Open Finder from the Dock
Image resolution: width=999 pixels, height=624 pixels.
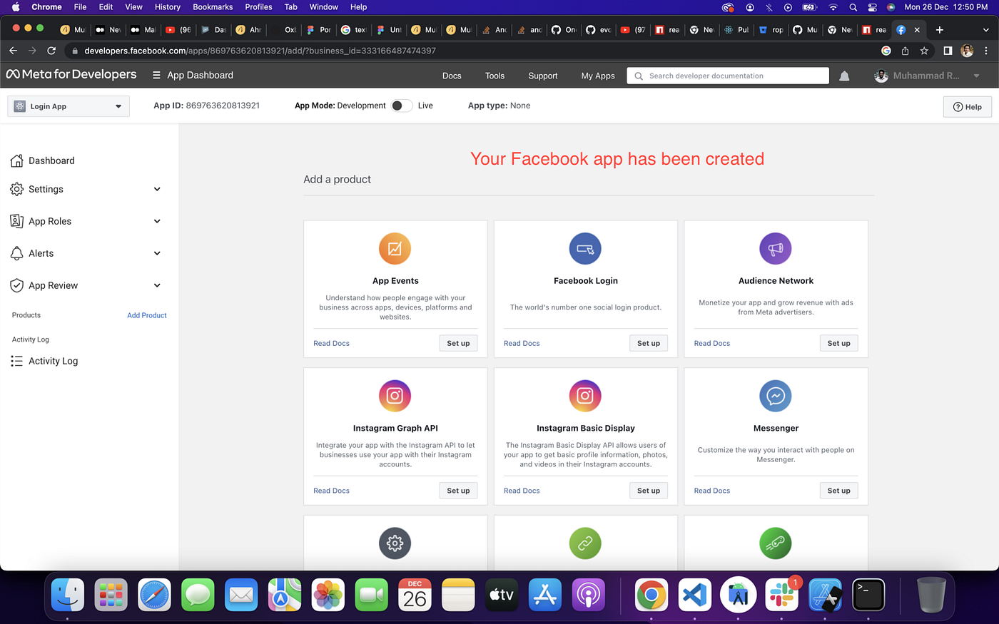(x=68, y=595)
